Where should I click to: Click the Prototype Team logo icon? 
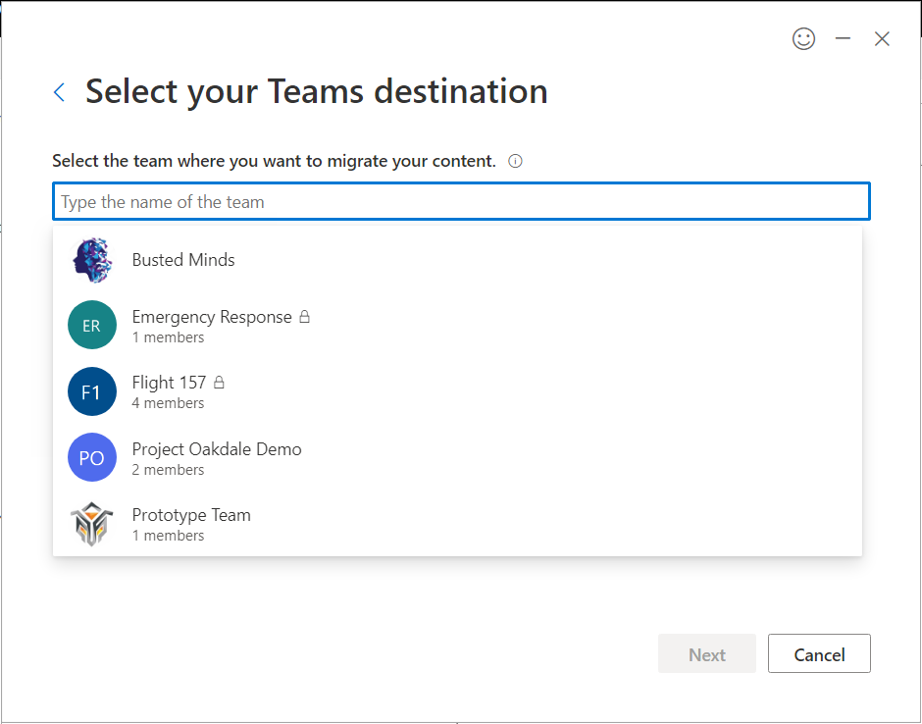coord(92,524)
